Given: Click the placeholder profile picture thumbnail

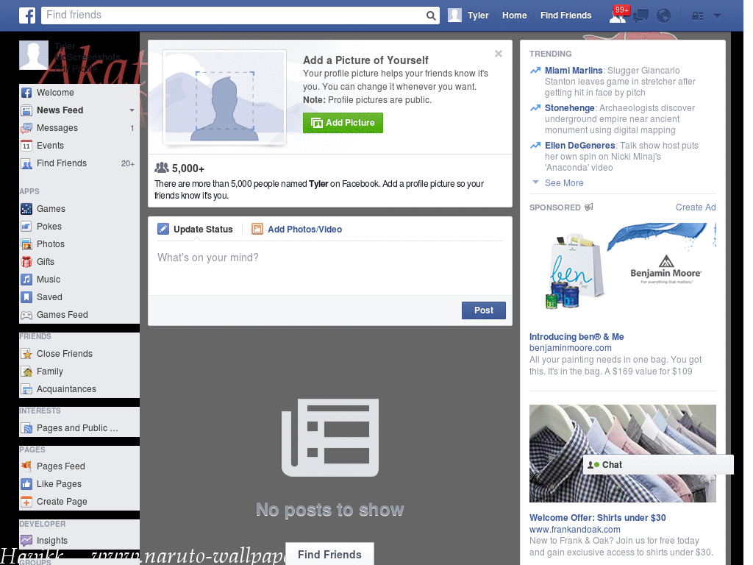Looking at the screenshot, I should pos(224,97).
